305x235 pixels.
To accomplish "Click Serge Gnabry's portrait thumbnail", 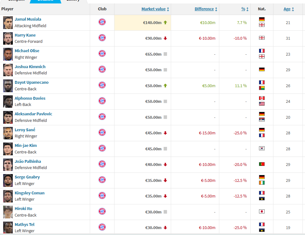I will point(8,180).
